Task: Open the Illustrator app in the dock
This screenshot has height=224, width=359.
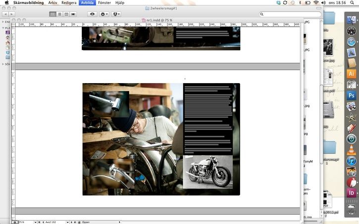Action: click(x=352, y=74)
